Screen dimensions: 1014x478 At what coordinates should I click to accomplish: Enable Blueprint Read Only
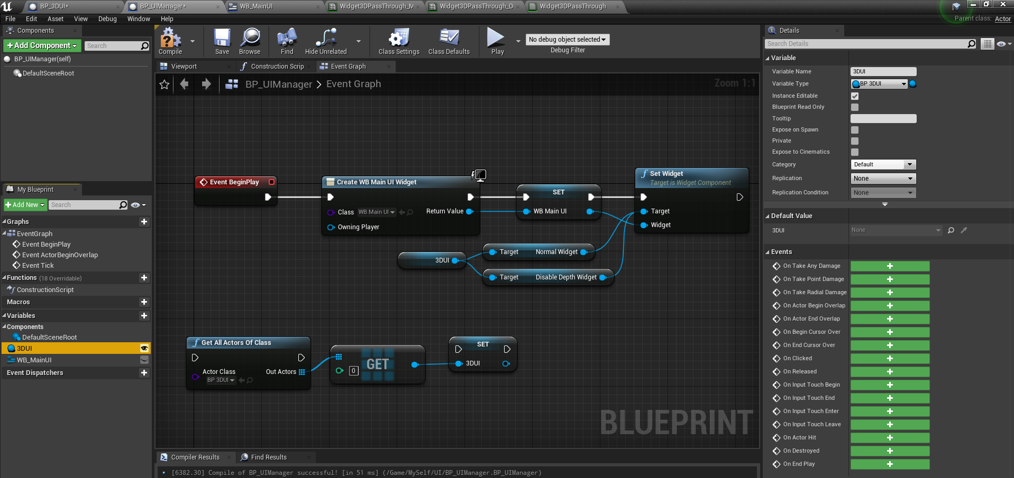pos(854,107)
